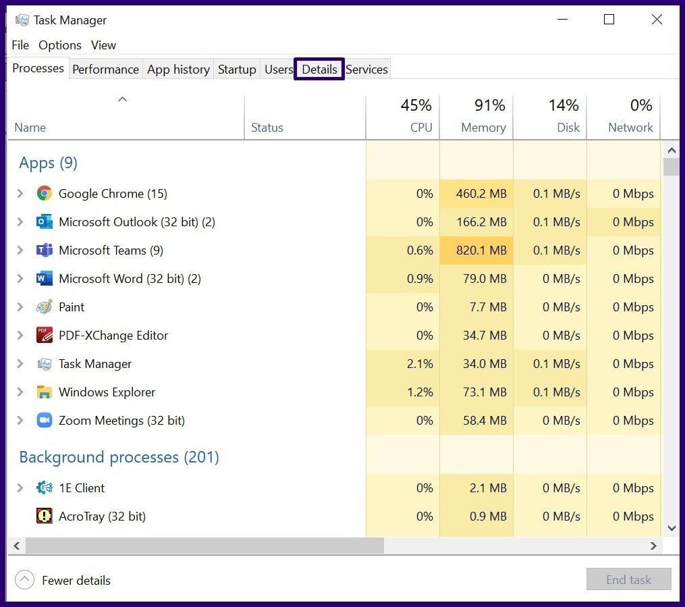Select the Apps (9) group heading
Image resolution: width=685 pixels, height=607 pixels.
(x=48, y=163)
